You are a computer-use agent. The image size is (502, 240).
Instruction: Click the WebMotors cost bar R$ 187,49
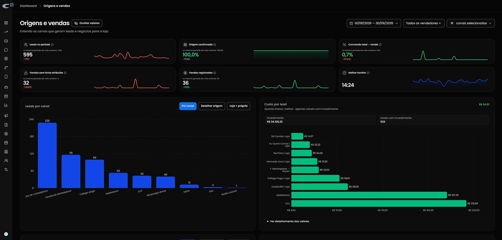(369, 195)
